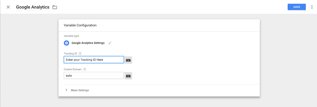Image resolution: width=317 pixels, height=107 pixels.
Task: Open the More Settings section label
Action: (x=80, y=90)
